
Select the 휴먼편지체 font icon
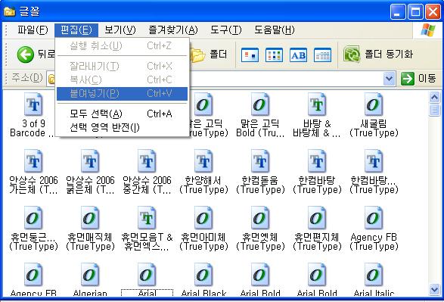coord(317,218)
